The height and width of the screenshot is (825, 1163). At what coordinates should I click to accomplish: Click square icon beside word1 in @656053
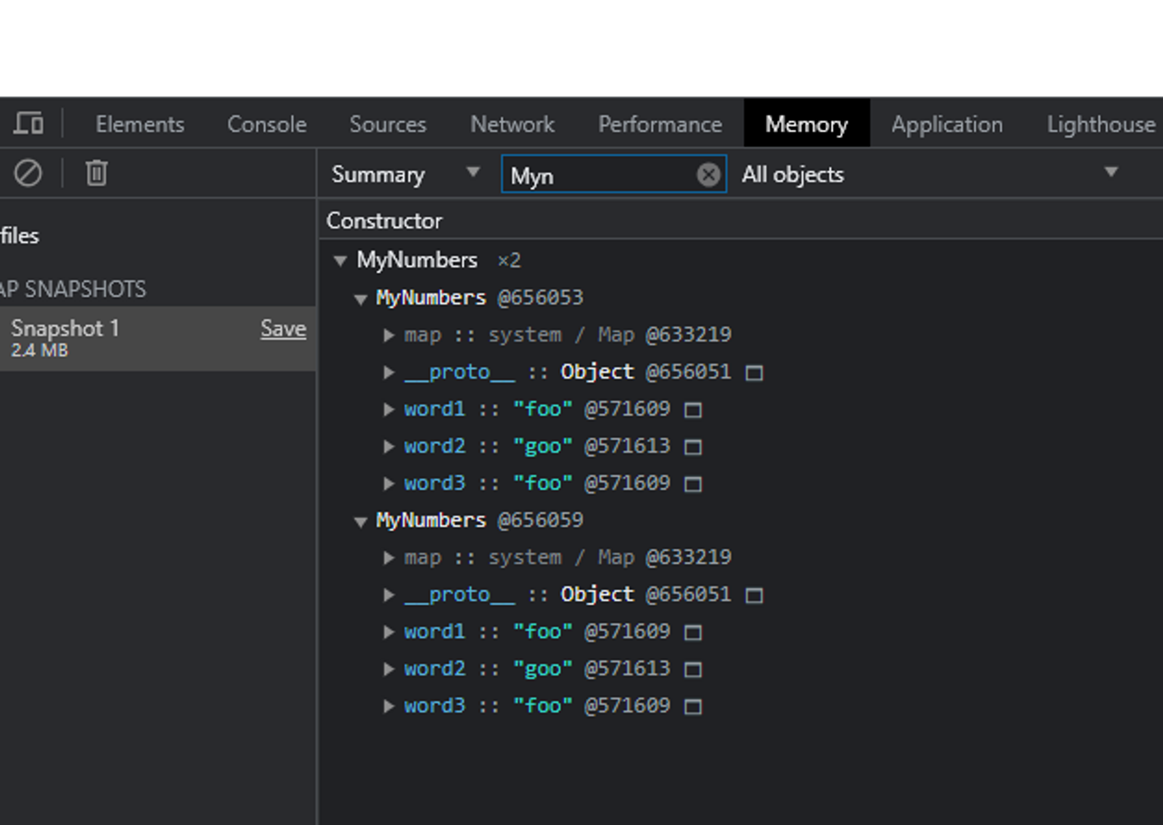693,410
